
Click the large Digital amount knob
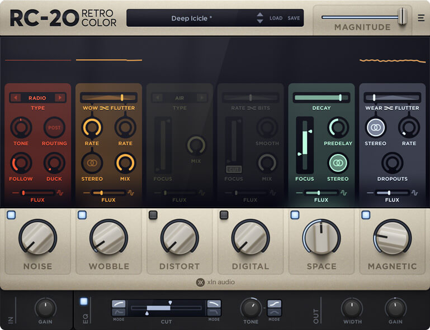tap(251, 238)
